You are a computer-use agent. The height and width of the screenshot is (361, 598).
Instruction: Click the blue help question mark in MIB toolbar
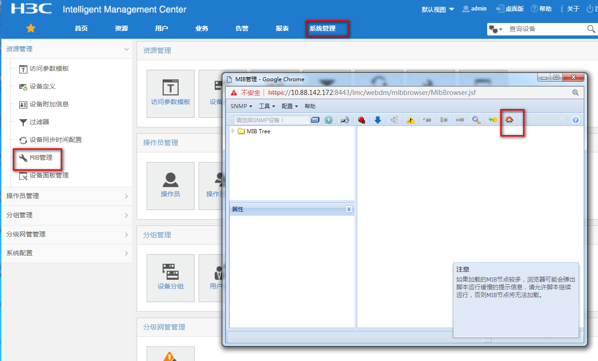(x=575, y=120)
